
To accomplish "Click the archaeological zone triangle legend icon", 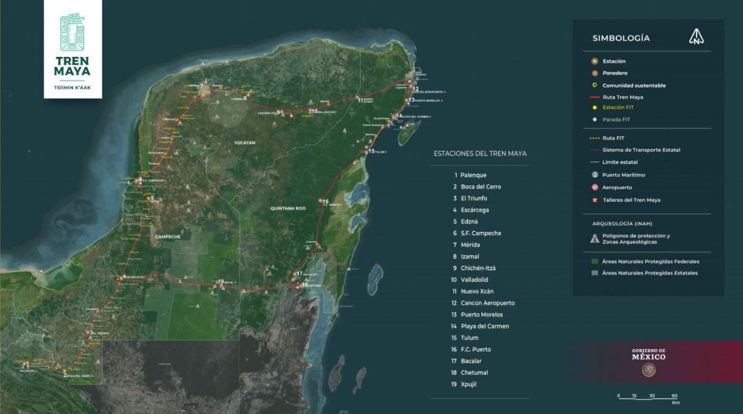I will pyautogui.click(x=595, y=239).
